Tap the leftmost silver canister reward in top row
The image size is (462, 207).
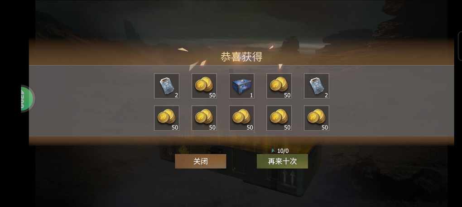tap(167, 86)
